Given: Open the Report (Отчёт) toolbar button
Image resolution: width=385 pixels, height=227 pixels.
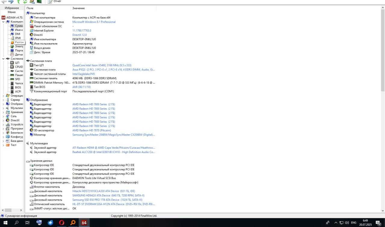Looking at the screenshot, I should (54, 1).
